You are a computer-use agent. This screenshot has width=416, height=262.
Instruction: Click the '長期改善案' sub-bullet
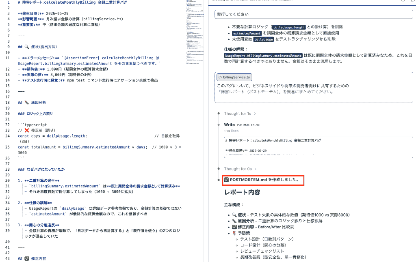coord(273,257)
